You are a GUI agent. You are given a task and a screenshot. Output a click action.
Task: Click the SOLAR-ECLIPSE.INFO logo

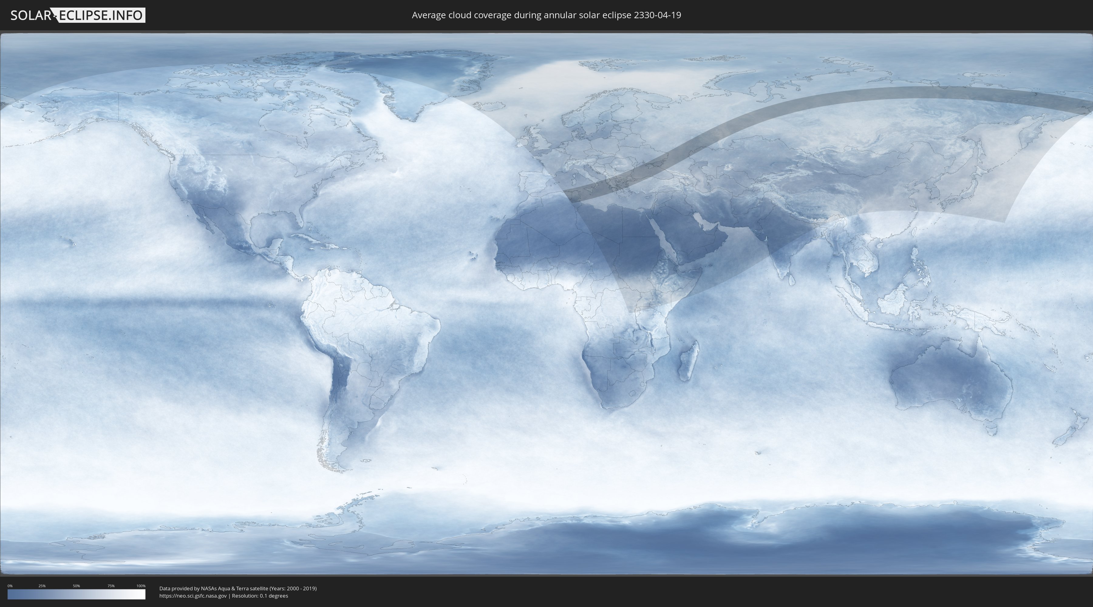click(78, 15)
